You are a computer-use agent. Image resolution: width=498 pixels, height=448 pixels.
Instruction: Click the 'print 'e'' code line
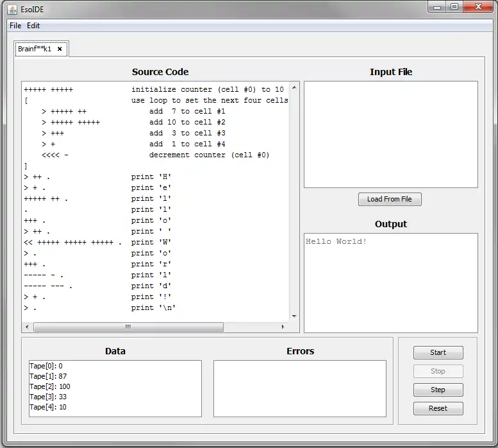tap(151, 187)
